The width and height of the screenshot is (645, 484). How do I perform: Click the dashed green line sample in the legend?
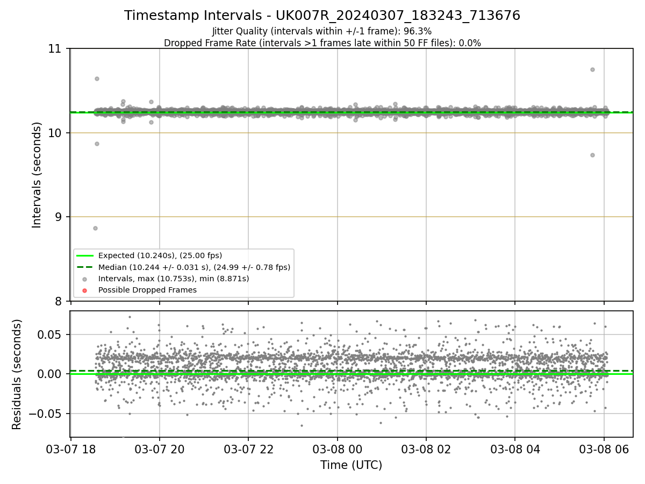point(85,267)
